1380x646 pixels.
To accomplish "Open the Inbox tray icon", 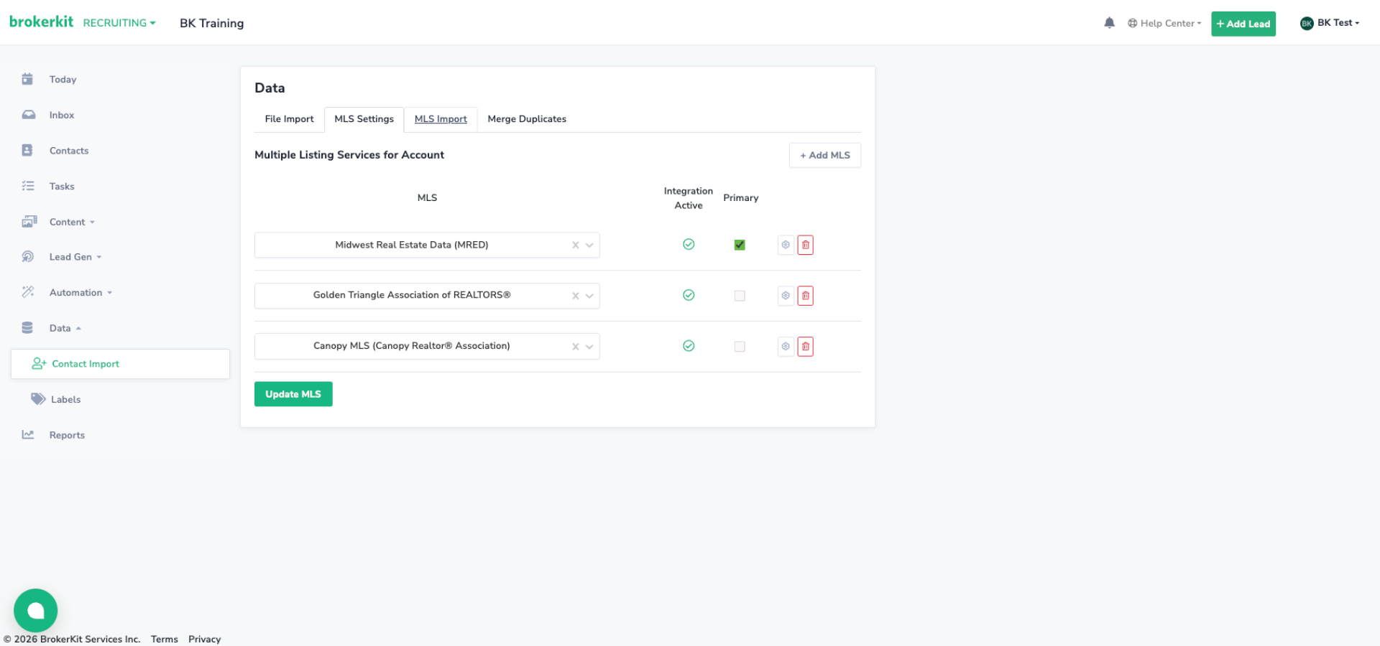I will click(28, 115).
